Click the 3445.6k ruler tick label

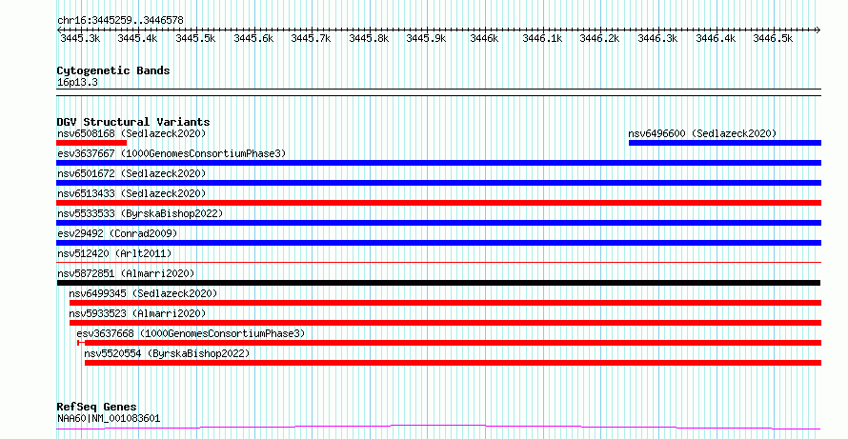click(x=253, y=38)
